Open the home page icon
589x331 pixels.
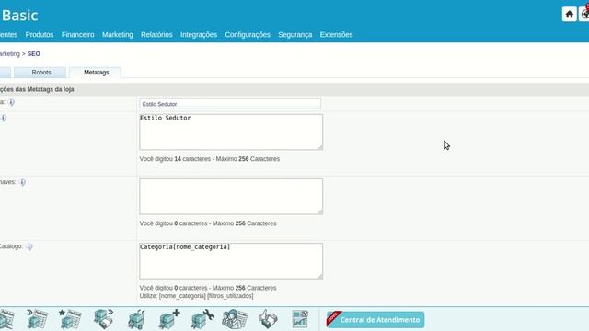[569, 15]
